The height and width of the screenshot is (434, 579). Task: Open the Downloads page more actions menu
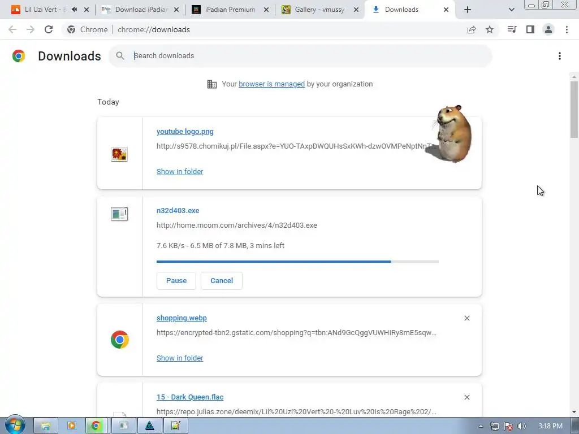click(x=560, y=56)
